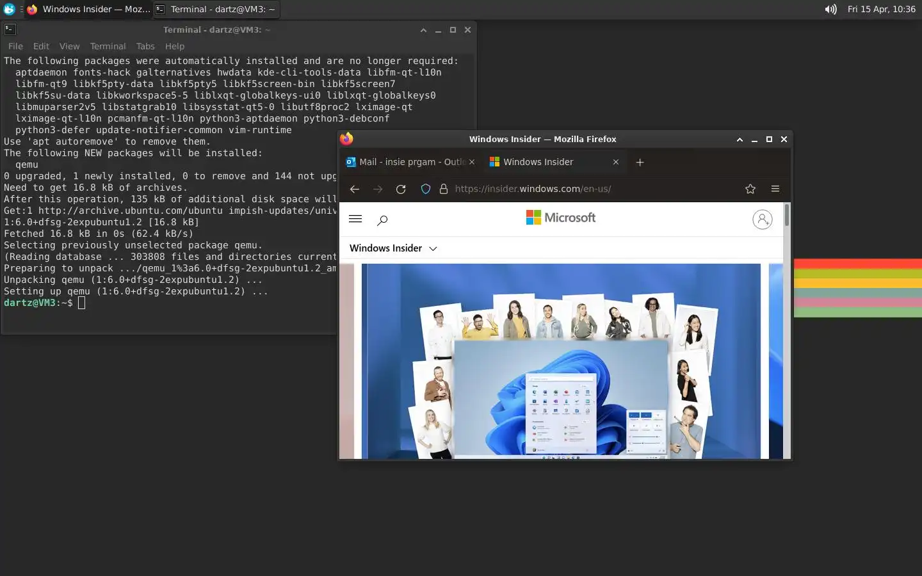
Task: Go back in Firefox
Action: [x=354, y=189]
